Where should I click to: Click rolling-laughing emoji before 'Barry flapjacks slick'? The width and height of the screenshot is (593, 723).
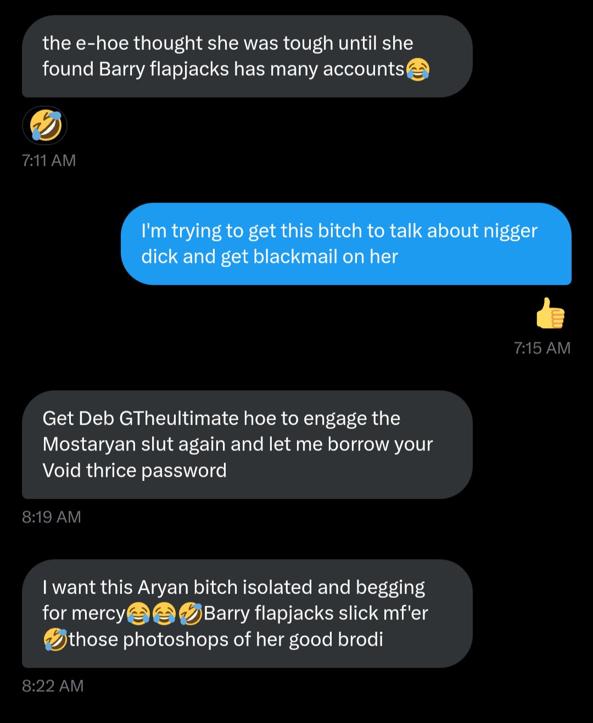click(x=190, y=613)
